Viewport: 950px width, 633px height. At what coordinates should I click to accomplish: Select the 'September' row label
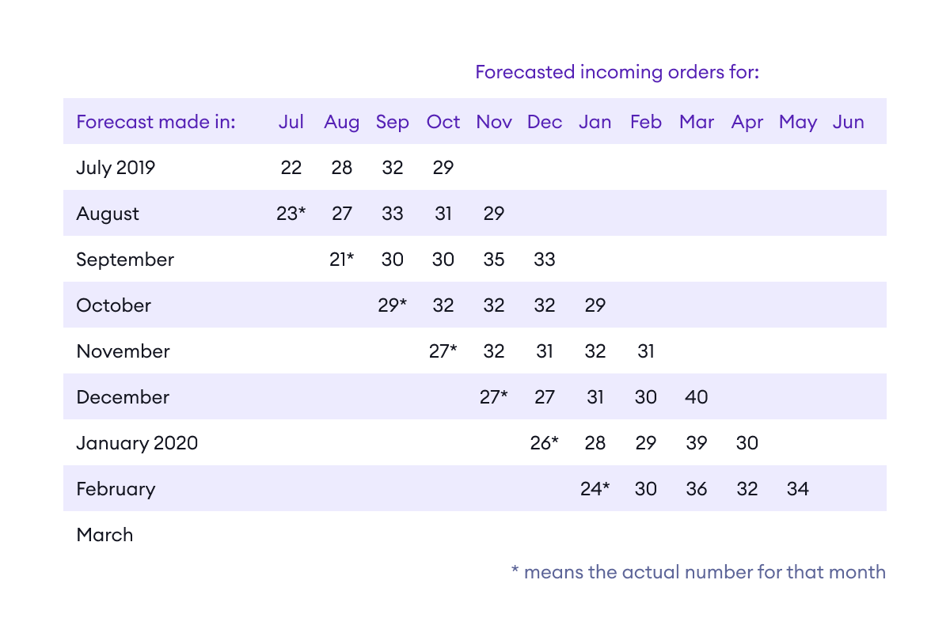click(x=125, y=260)
